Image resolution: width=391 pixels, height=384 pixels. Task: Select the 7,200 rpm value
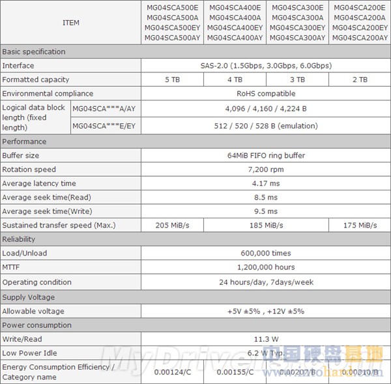(x=266, y=170)
